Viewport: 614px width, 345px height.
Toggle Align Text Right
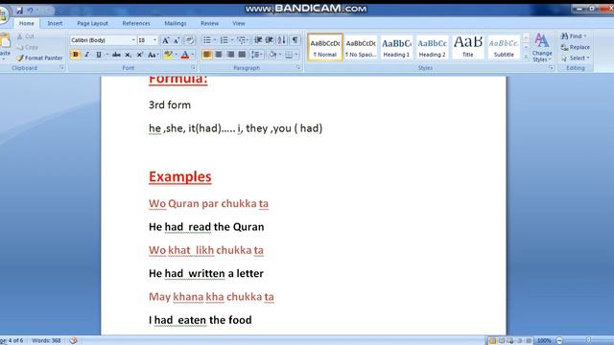[230, 55]
